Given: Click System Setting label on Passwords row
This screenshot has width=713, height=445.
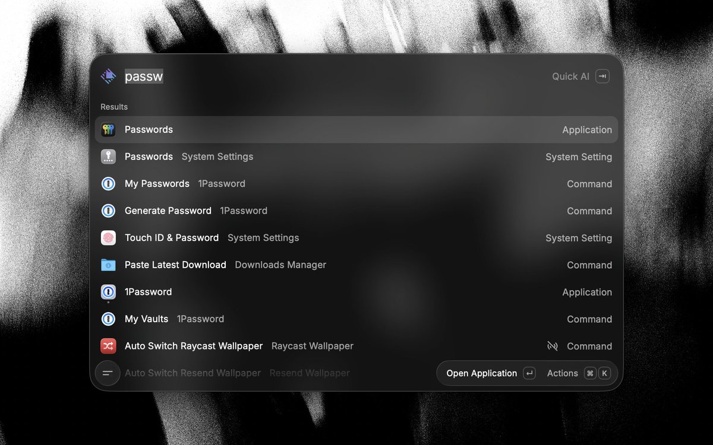Looking at the screenshot, I should (579, 157).
